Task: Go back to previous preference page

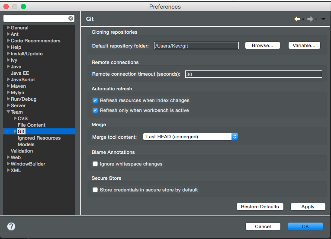Action: tap(297, 19)
